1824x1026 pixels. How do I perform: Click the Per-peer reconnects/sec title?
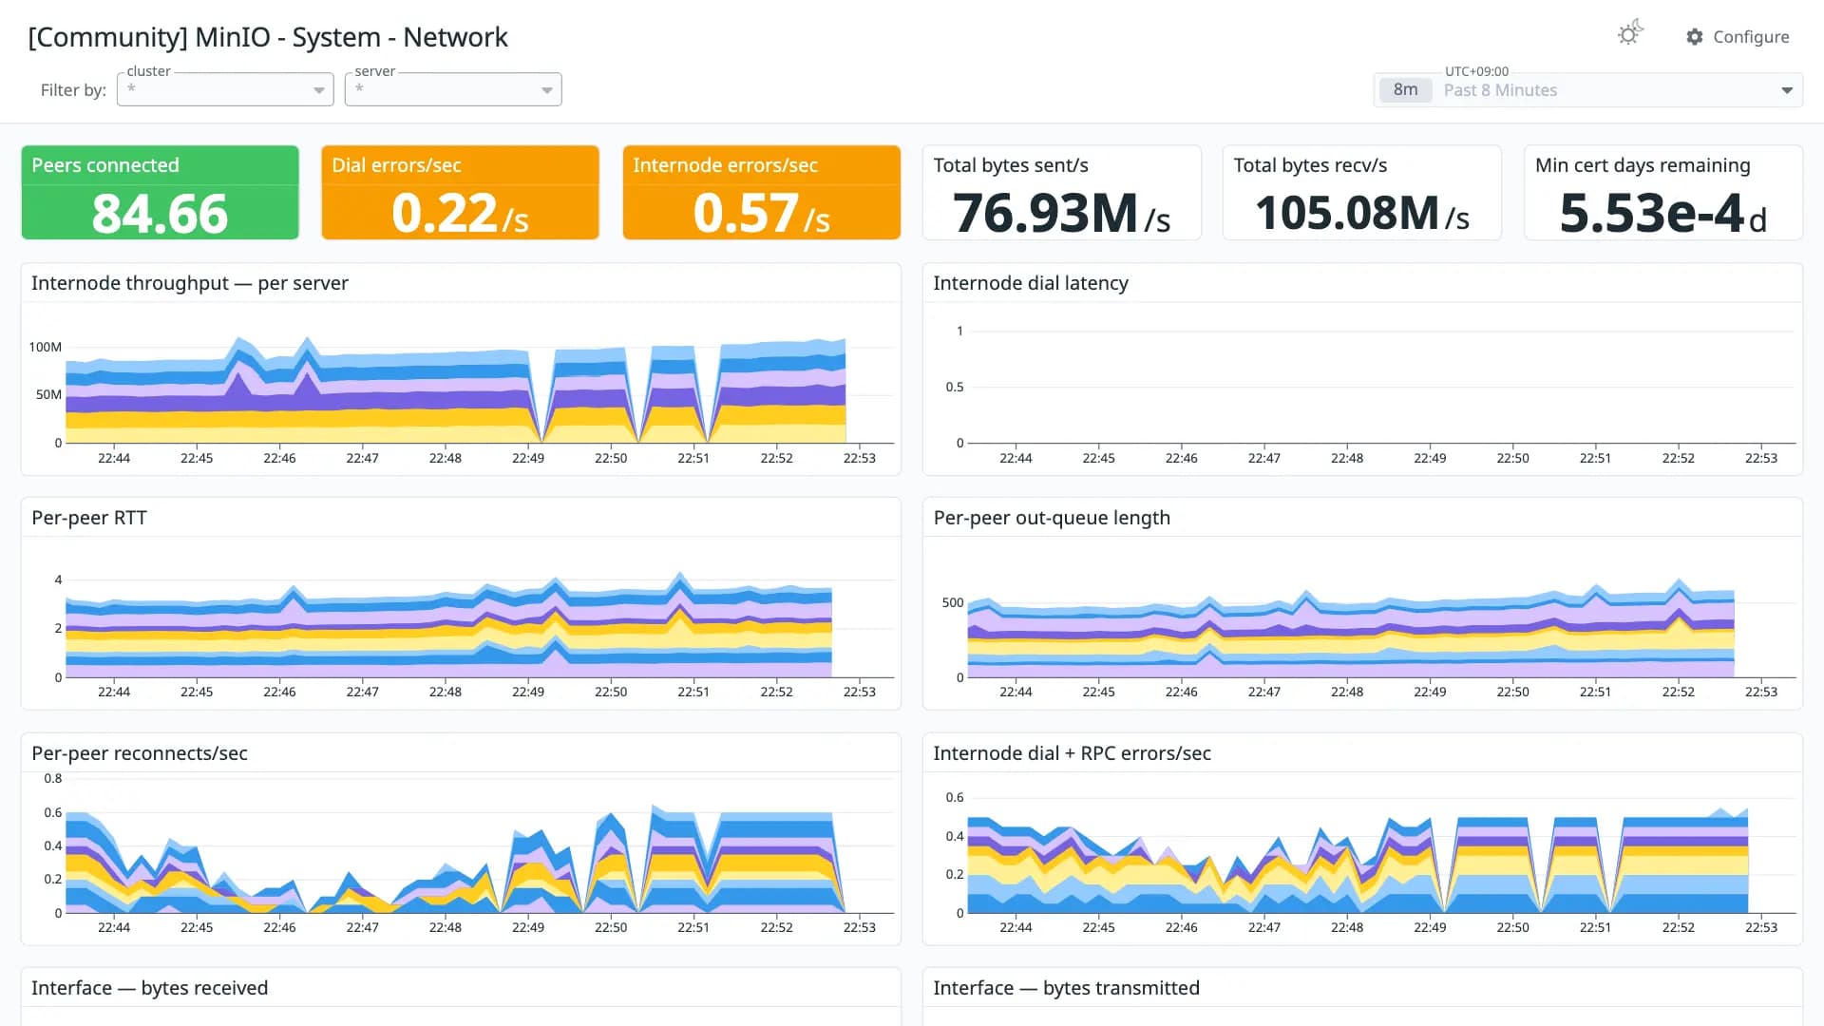(140, 753)
